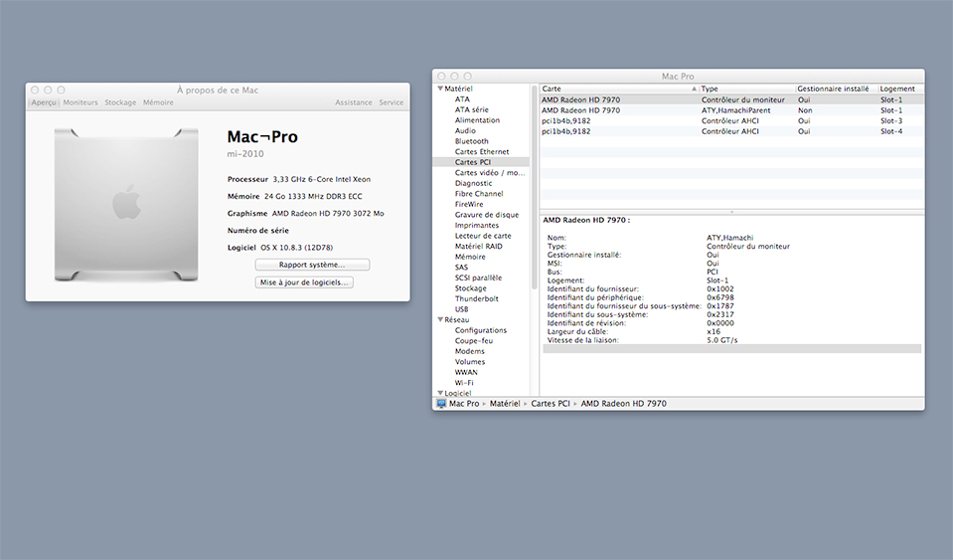Select Matériel RAID in the sidebar
Image resolution: width=953 pixels, height=560 pixels.
pos(478,247)
